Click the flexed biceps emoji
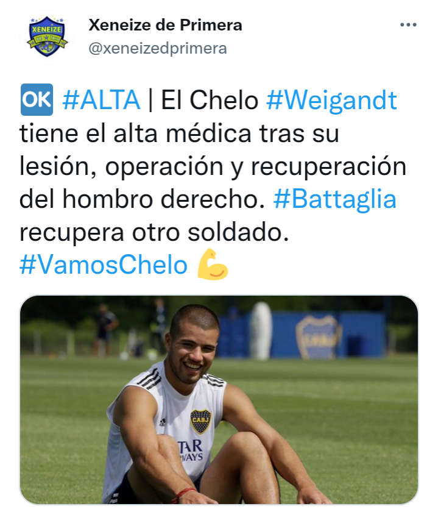This screenshot has height=512, width=438. coord(213,265)
